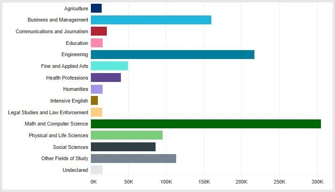This screenshot has width=335, height=192.
Task: Select the pink Education bar
Action: click(97, 43)
